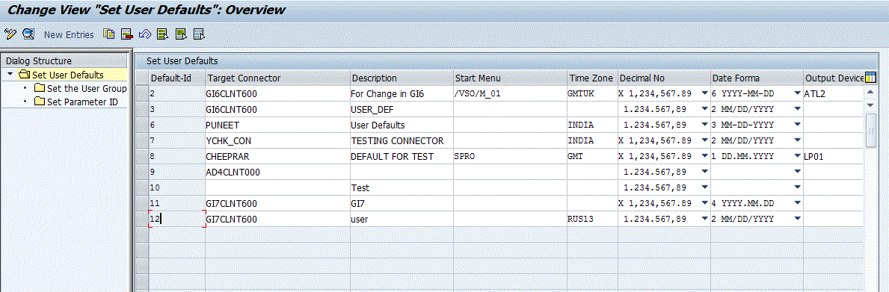Open table configuration icon above scrollbar
The image size is (889, 292).
871,78
